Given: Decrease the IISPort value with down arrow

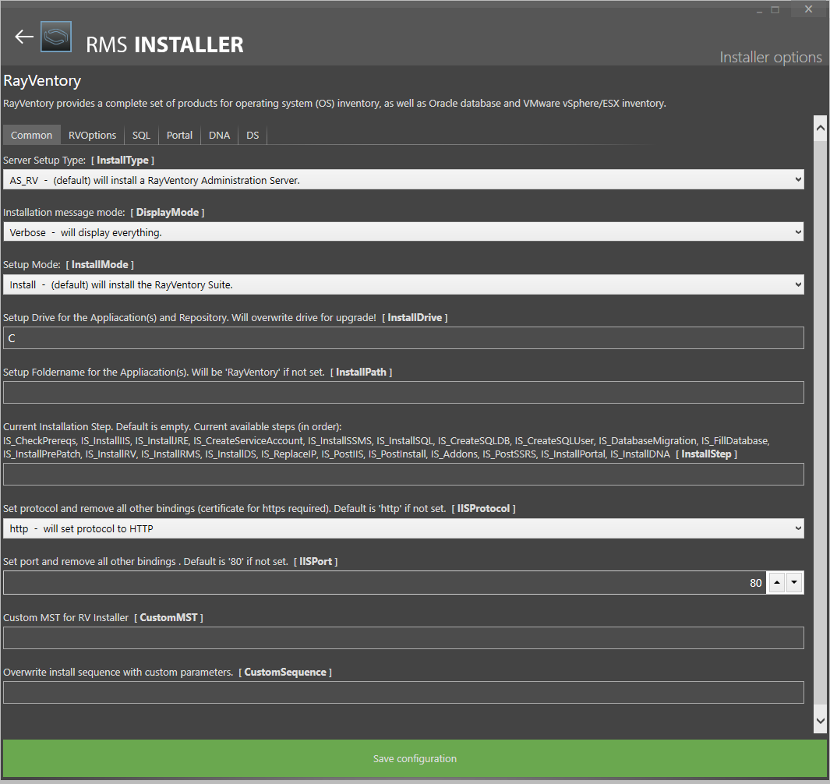Looking at the screenshot, I should tap(794, 582).
